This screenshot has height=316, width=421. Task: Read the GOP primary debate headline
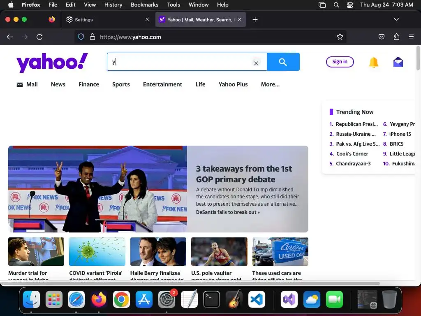[244, 174]
